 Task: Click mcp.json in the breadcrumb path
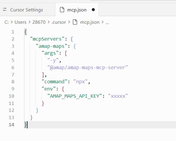coord(90,22)
